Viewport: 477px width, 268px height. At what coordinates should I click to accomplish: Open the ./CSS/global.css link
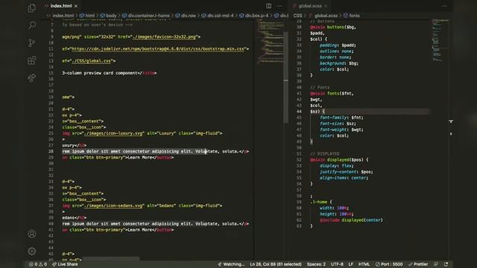[x=92, y=61]
